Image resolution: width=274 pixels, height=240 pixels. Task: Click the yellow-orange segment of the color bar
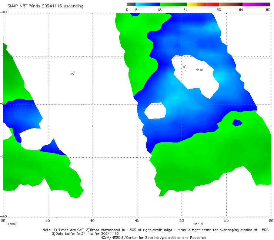click(197, 4)
